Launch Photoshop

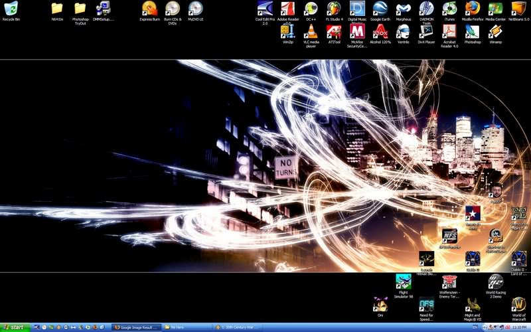[473, 34]
